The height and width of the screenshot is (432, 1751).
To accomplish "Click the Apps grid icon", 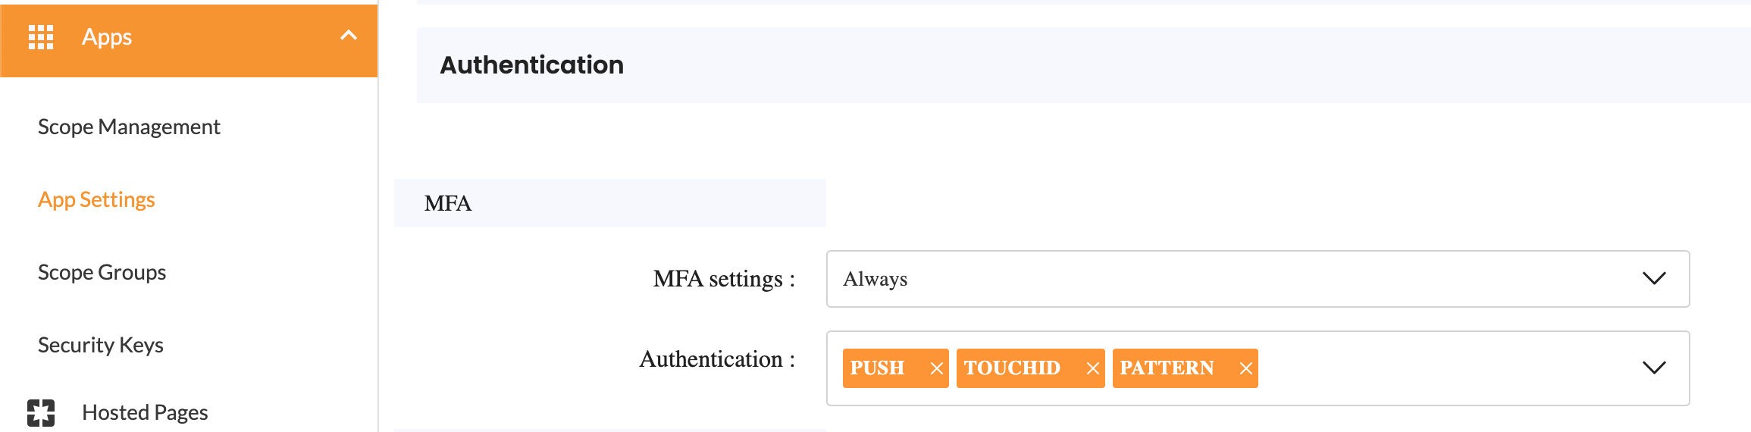I will coord(41,37).
